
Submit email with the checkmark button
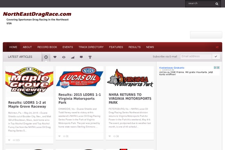[x=216, y=56]
